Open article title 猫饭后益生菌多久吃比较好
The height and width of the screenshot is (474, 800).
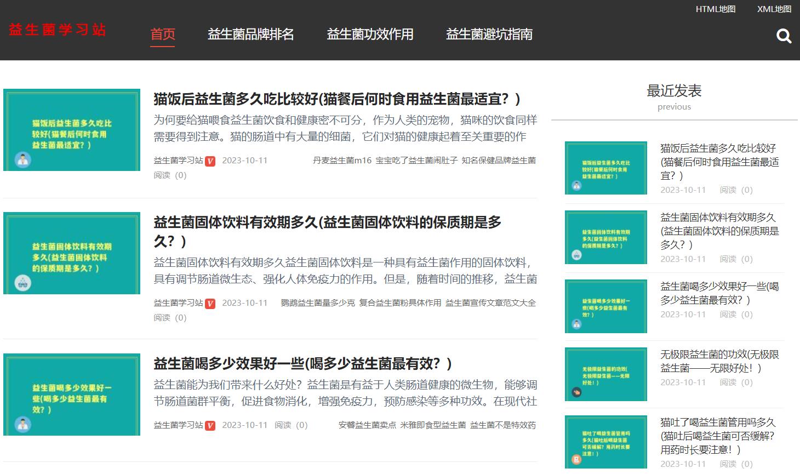(336, 99)
